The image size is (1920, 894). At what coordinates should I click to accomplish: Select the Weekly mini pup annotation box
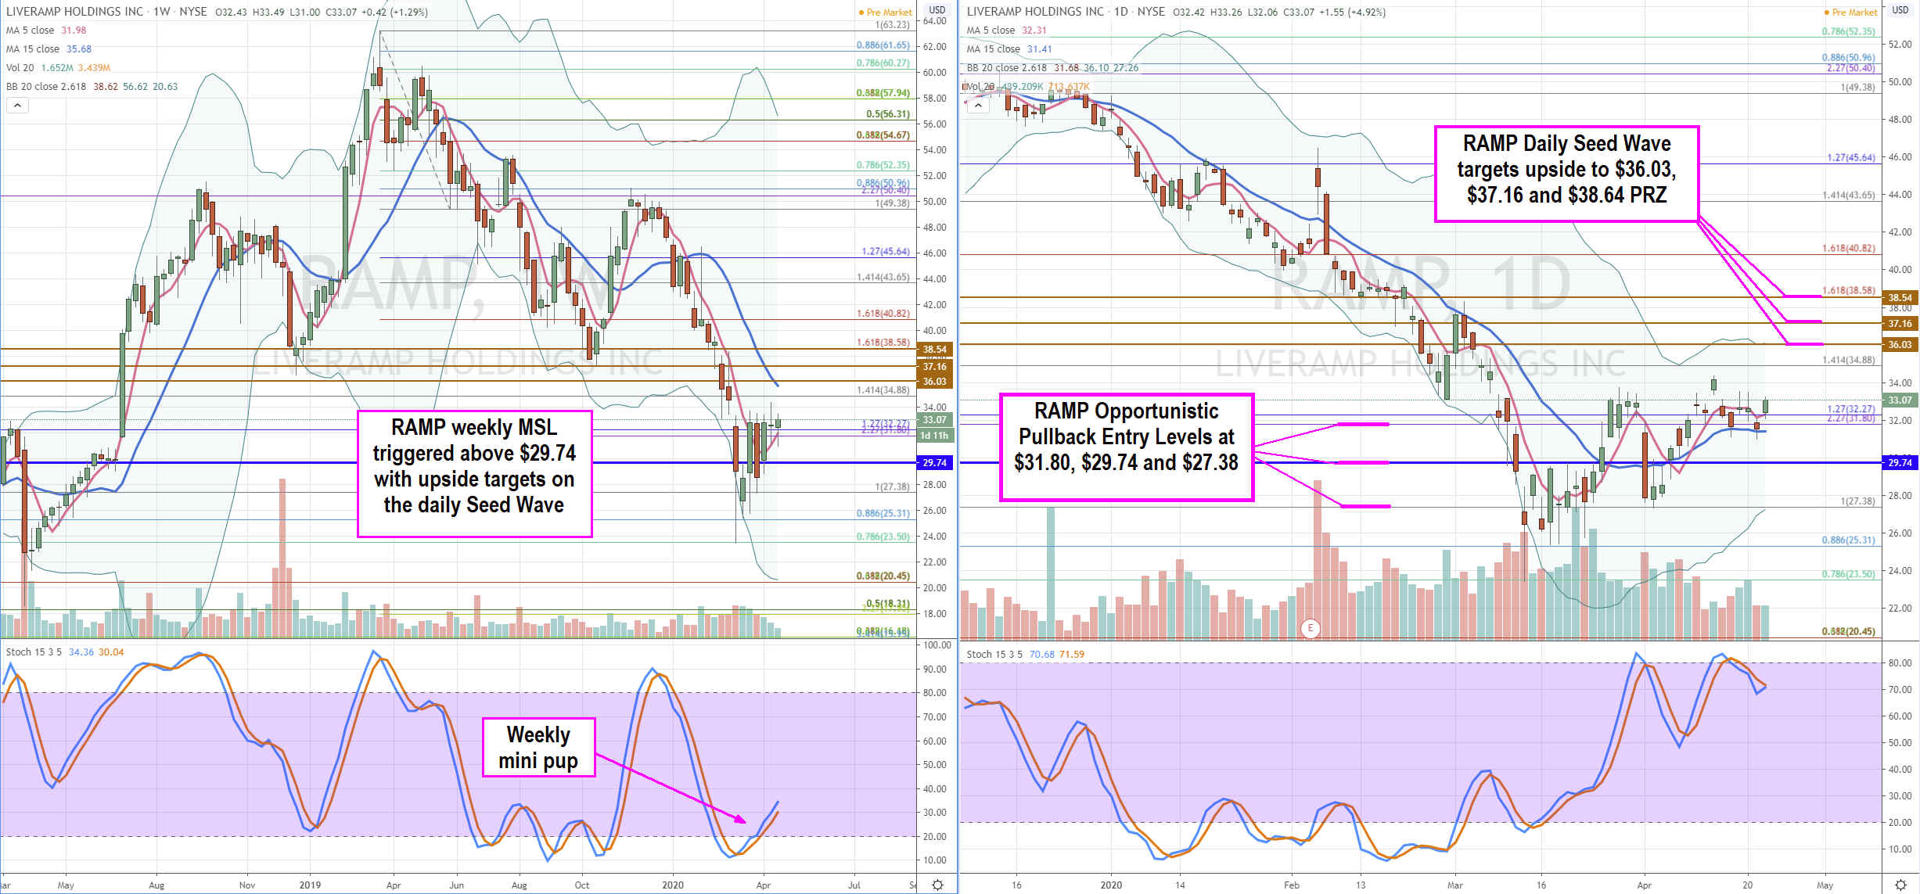coord(538,747)
